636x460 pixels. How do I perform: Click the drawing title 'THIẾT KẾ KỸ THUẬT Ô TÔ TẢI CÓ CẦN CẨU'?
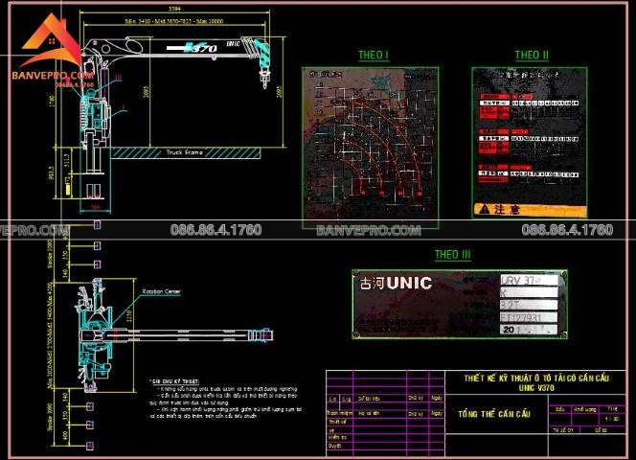click(536, 378)
